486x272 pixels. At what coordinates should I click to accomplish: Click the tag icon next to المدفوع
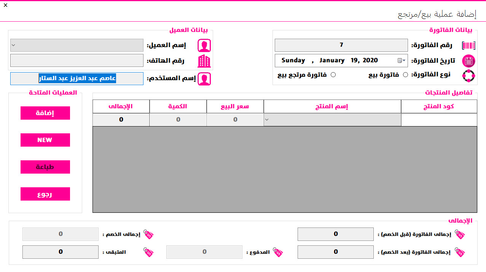(x=278, y=252)
